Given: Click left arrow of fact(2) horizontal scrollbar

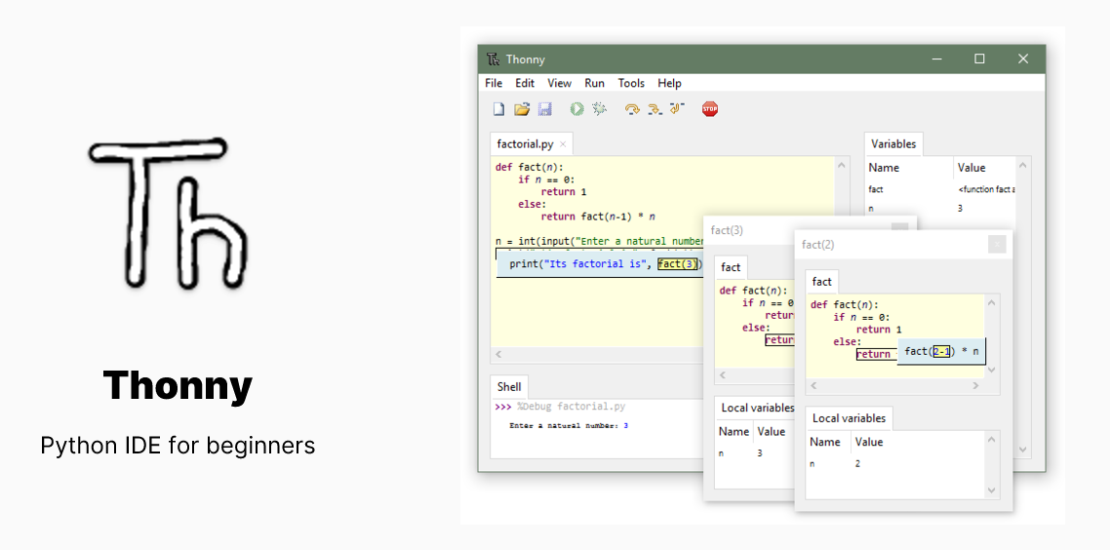Looking at the screenshot, I should coord(813,386).
